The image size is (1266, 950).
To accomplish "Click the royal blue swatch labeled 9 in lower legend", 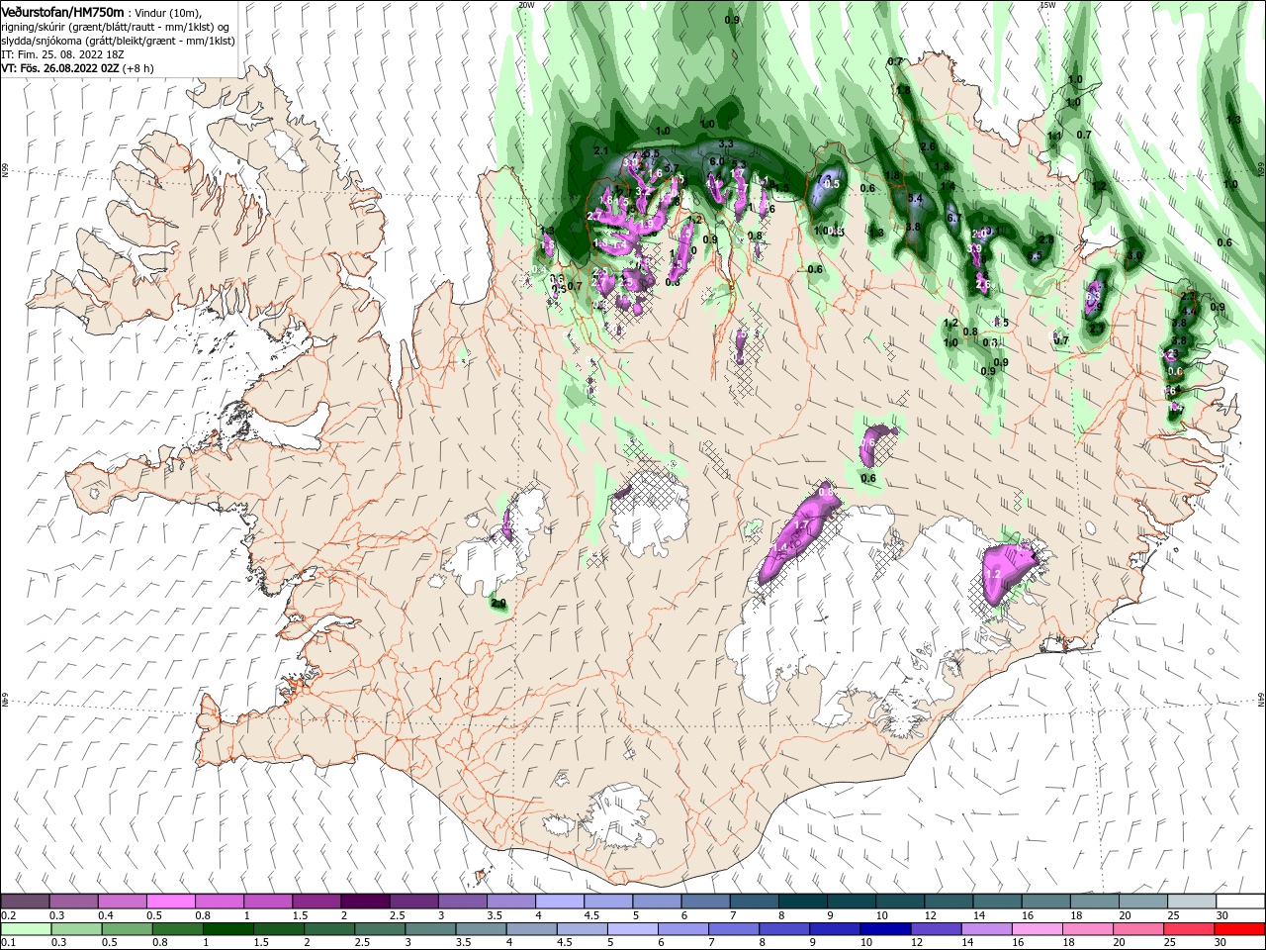I will (836, 929).
